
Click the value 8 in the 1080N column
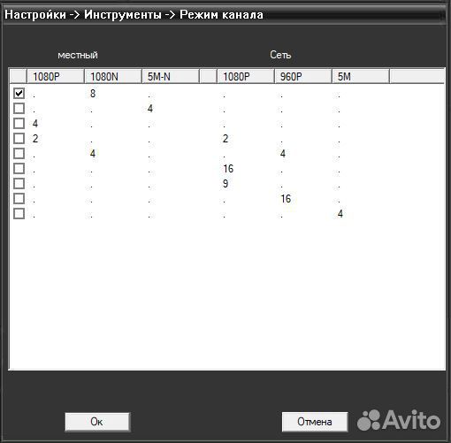(x=93, y=94)
